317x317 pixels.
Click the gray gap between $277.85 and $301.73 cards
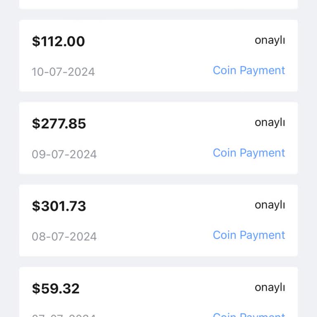coord(158,179)
